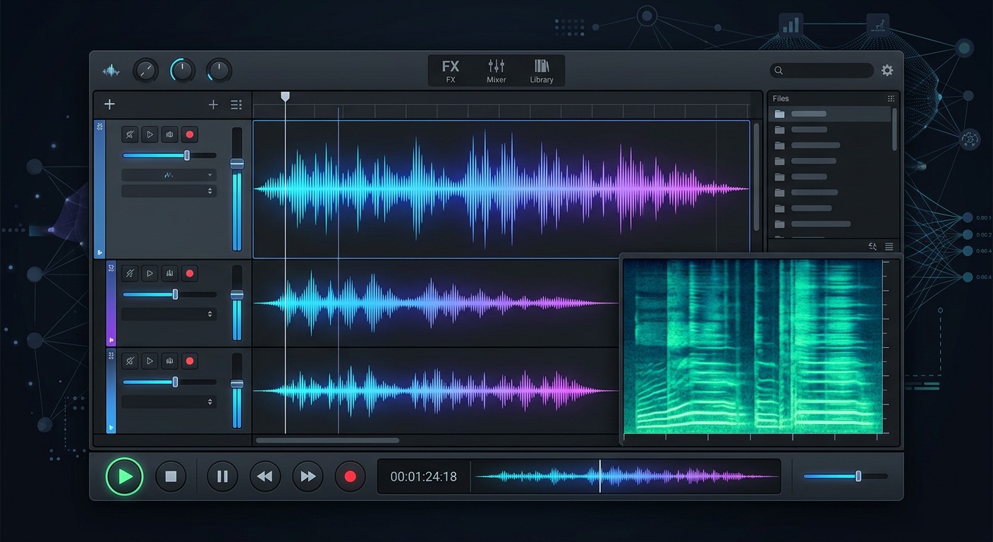Start recording with the transport Record button
993x542 pixels.
(x=350, y=476)
